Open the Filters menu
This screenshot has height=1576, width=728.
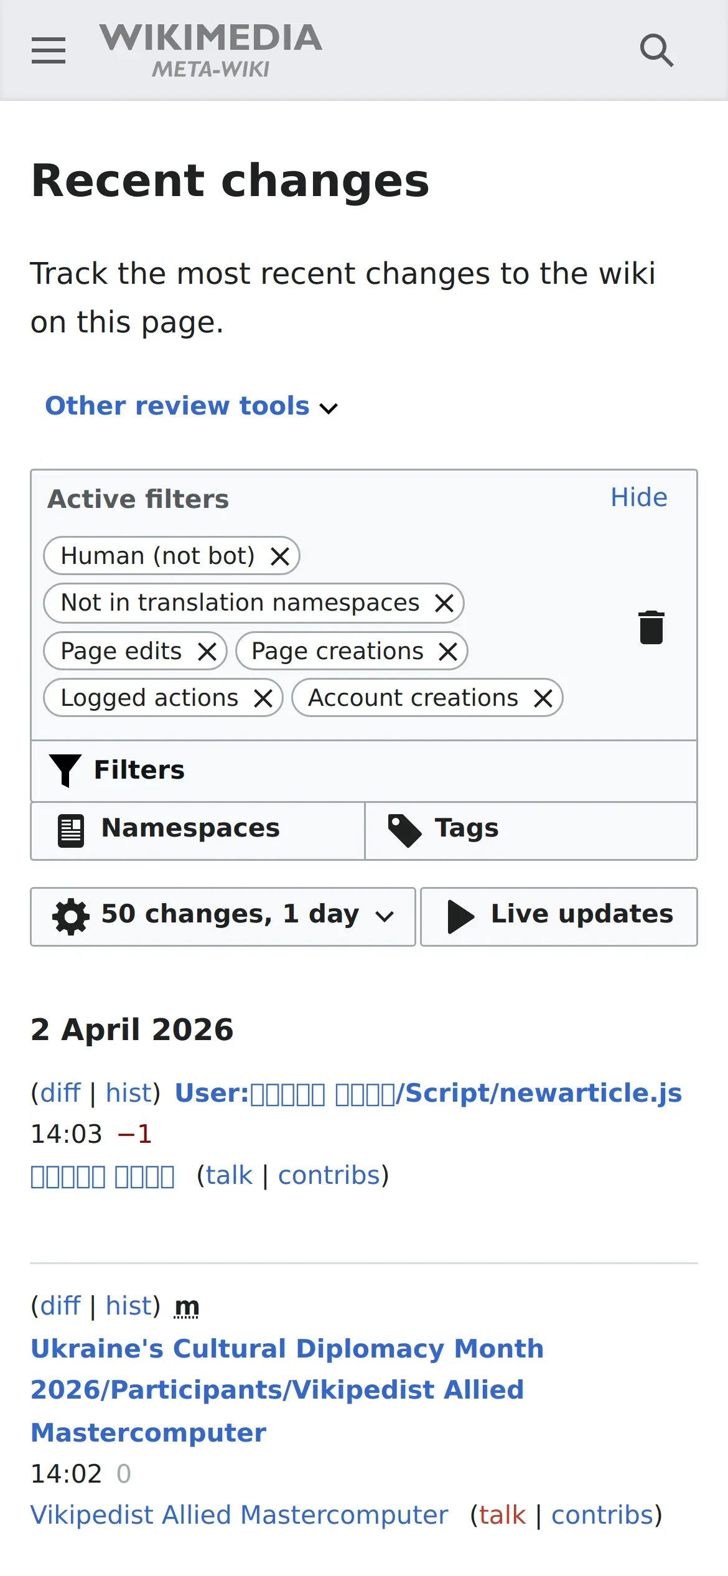point(364,771)
